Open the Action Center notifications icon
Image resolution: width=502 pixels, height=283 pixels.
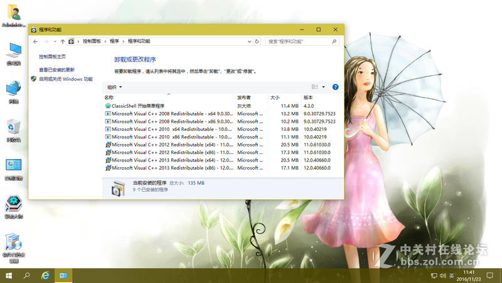click(x=490, y=275)
